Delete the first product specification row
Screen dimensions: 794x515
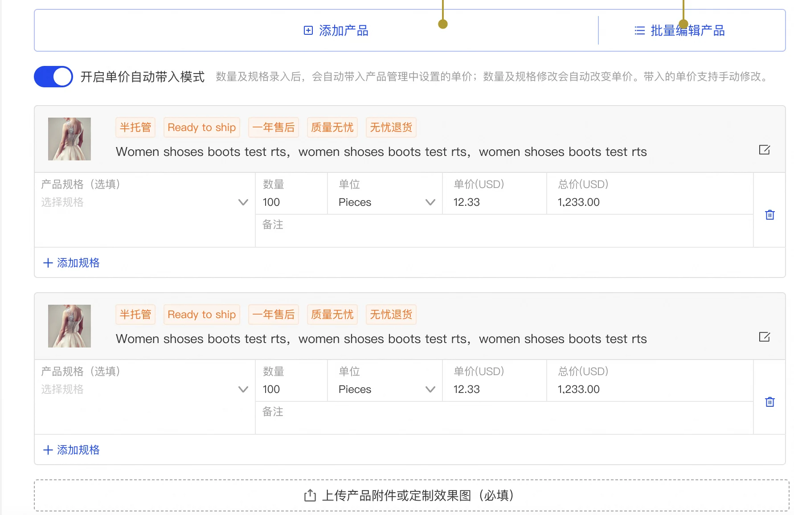click(769, 215)
